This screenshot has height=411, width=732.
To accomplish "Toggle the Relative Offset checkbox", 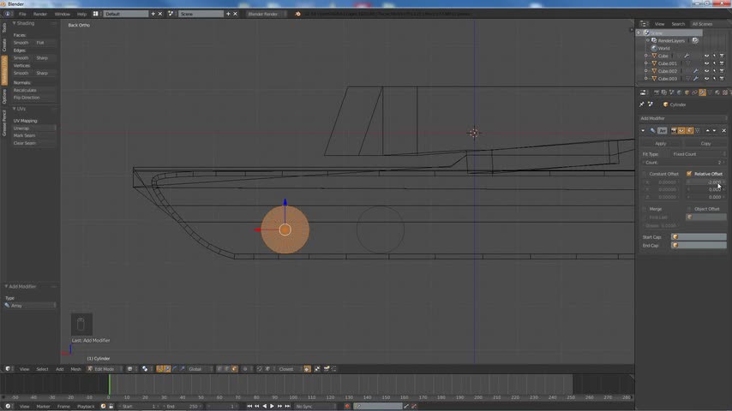I will pos(689,174).
